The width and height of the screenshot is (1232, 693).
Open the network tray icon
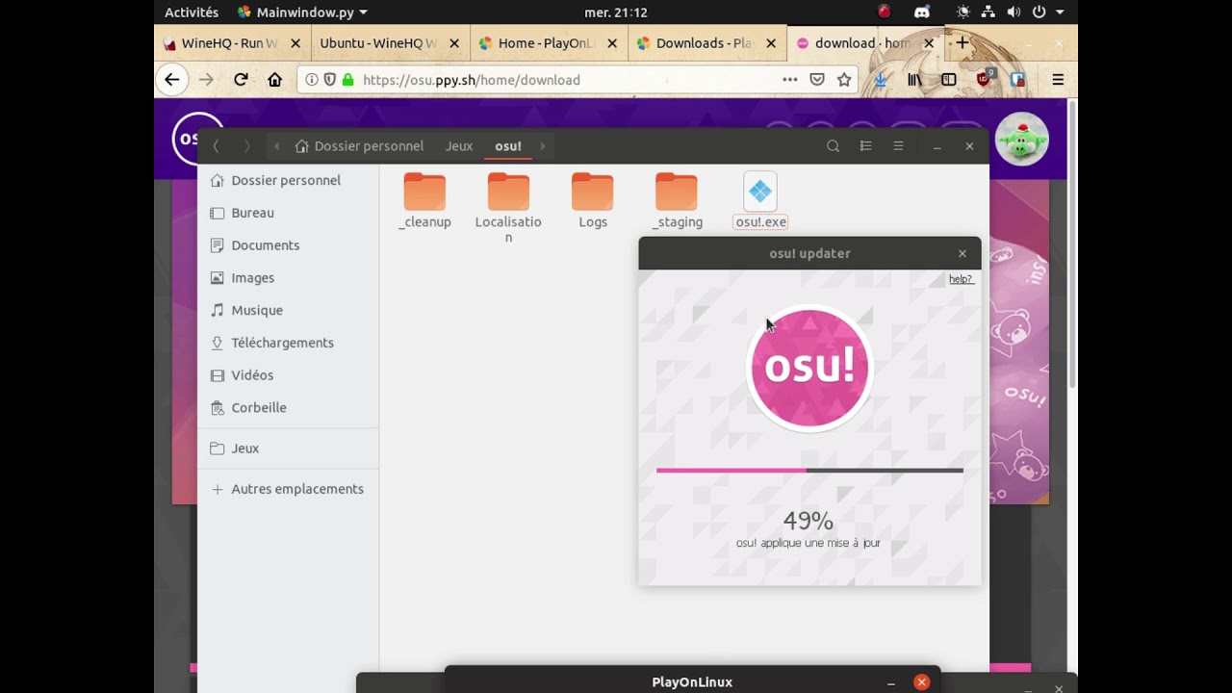[988, 13]
